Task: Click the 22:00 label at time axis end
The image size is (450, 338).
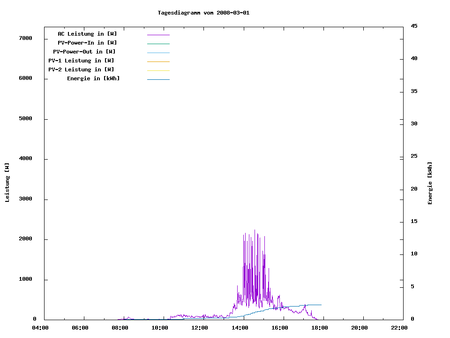Action: tap(399, 328)
